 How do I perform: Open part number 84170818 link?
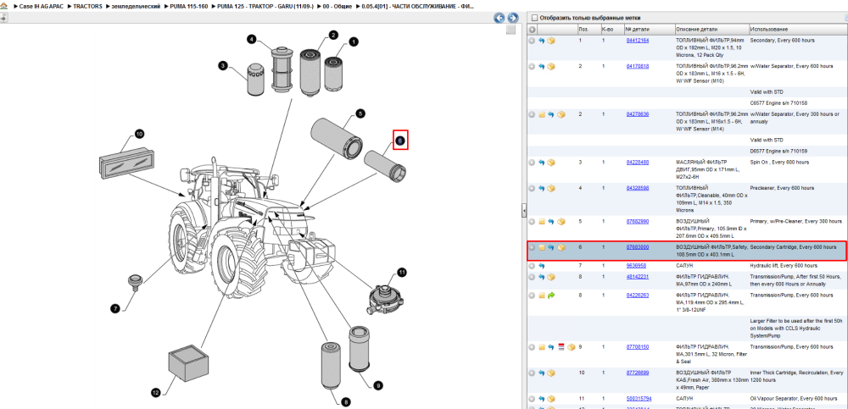click(x=638, y=66)
